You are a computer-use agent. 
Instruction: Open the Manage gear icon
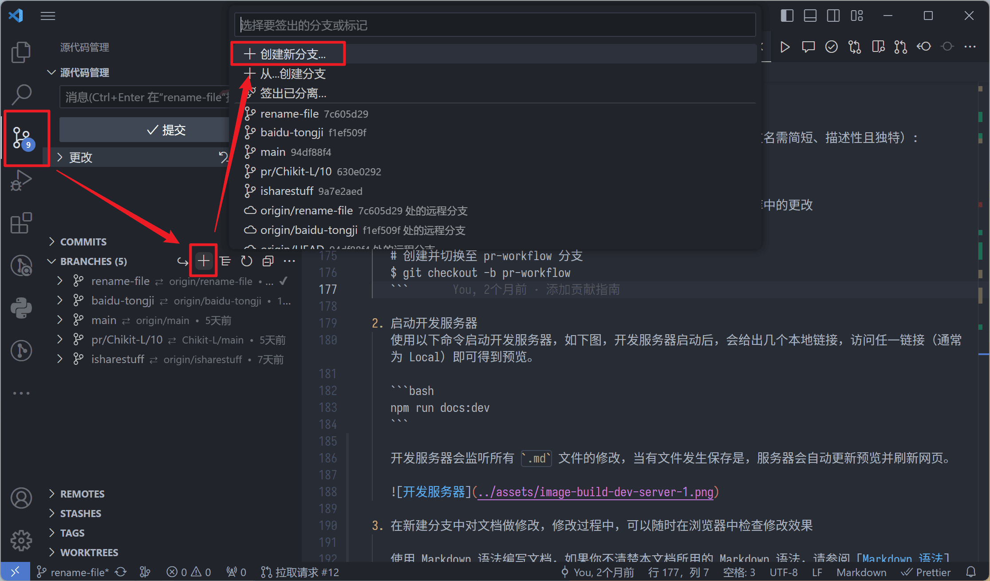(x=21, y=540)
